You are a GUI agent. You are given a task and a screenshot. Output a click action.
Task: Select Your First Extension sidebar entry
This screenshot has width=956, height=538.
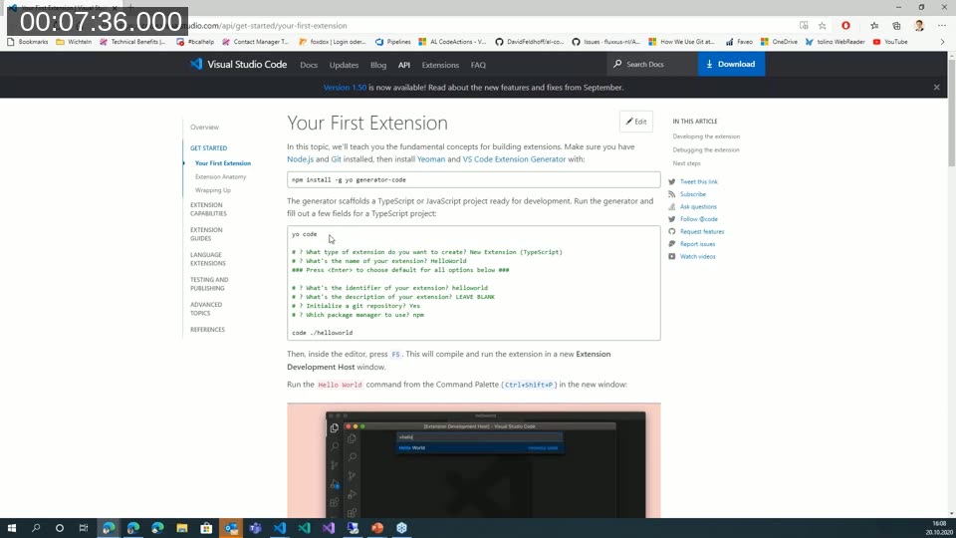pyautogui.click(x=222, y=163)
